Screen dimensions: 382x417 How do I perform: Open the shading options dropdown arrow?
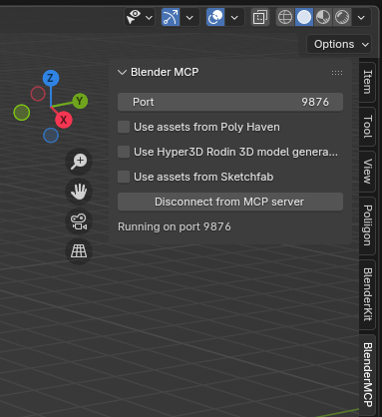[361, 17]
